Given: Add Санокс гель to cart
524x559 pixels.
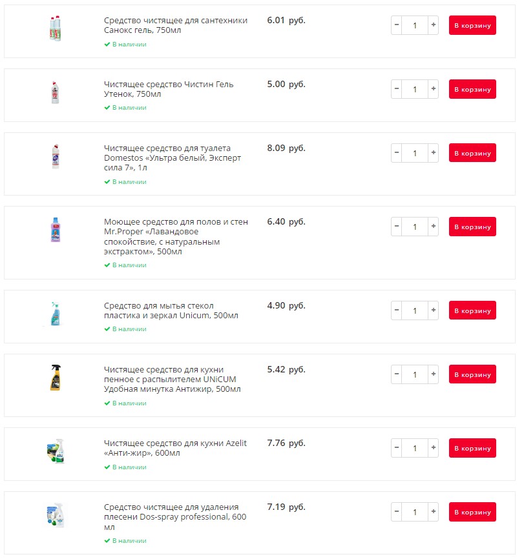Looking at the screenshot, I should tap(472, 25).
